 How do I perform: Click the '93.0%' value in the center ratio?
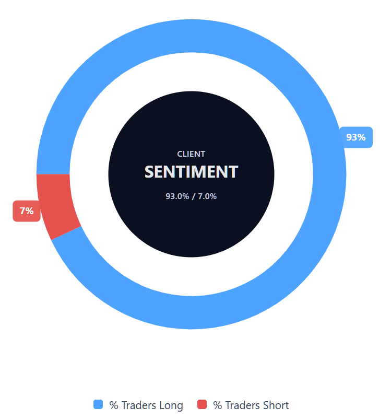click(x=176, y=196)
